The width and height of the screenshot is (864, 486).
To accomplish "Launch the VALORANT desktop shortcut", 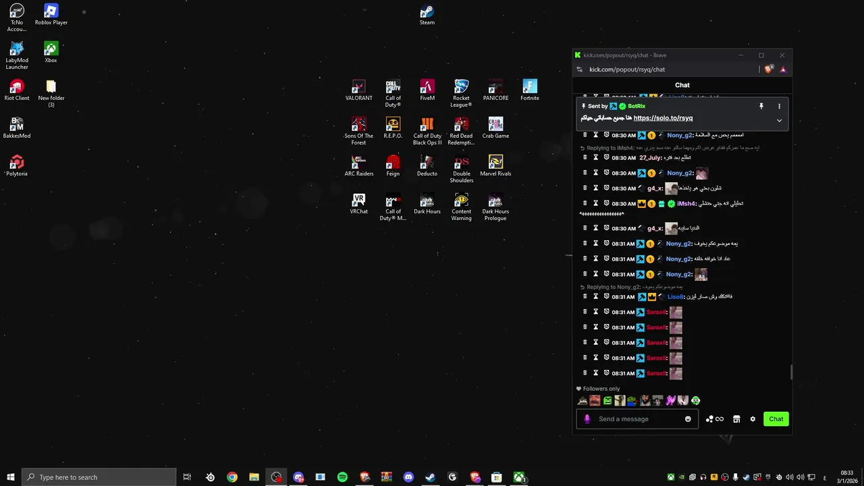I will pyautogui.click(x=358, y=90).
